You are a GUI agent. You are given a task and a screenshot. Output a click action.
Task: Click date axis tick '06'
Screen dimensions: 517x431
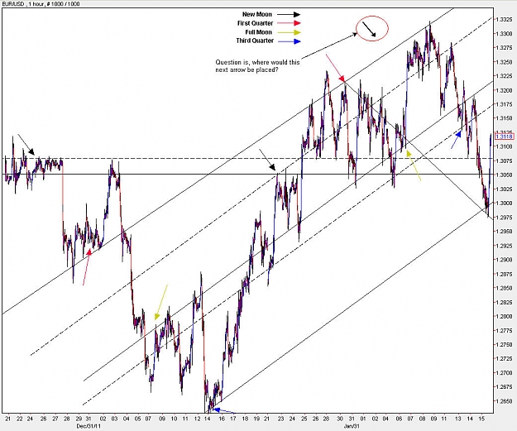click(x=399, y=419)
